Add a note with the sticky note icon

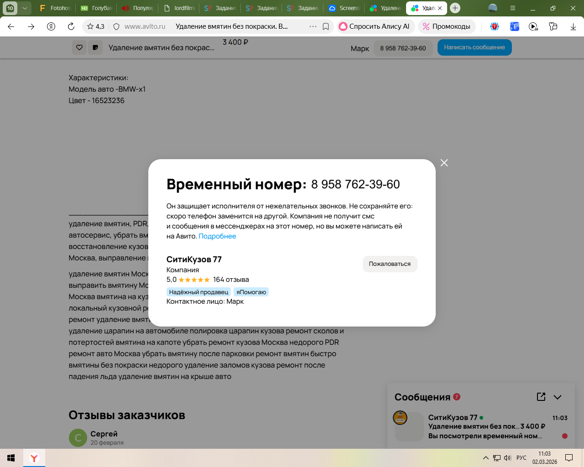[x=95, y=47]
